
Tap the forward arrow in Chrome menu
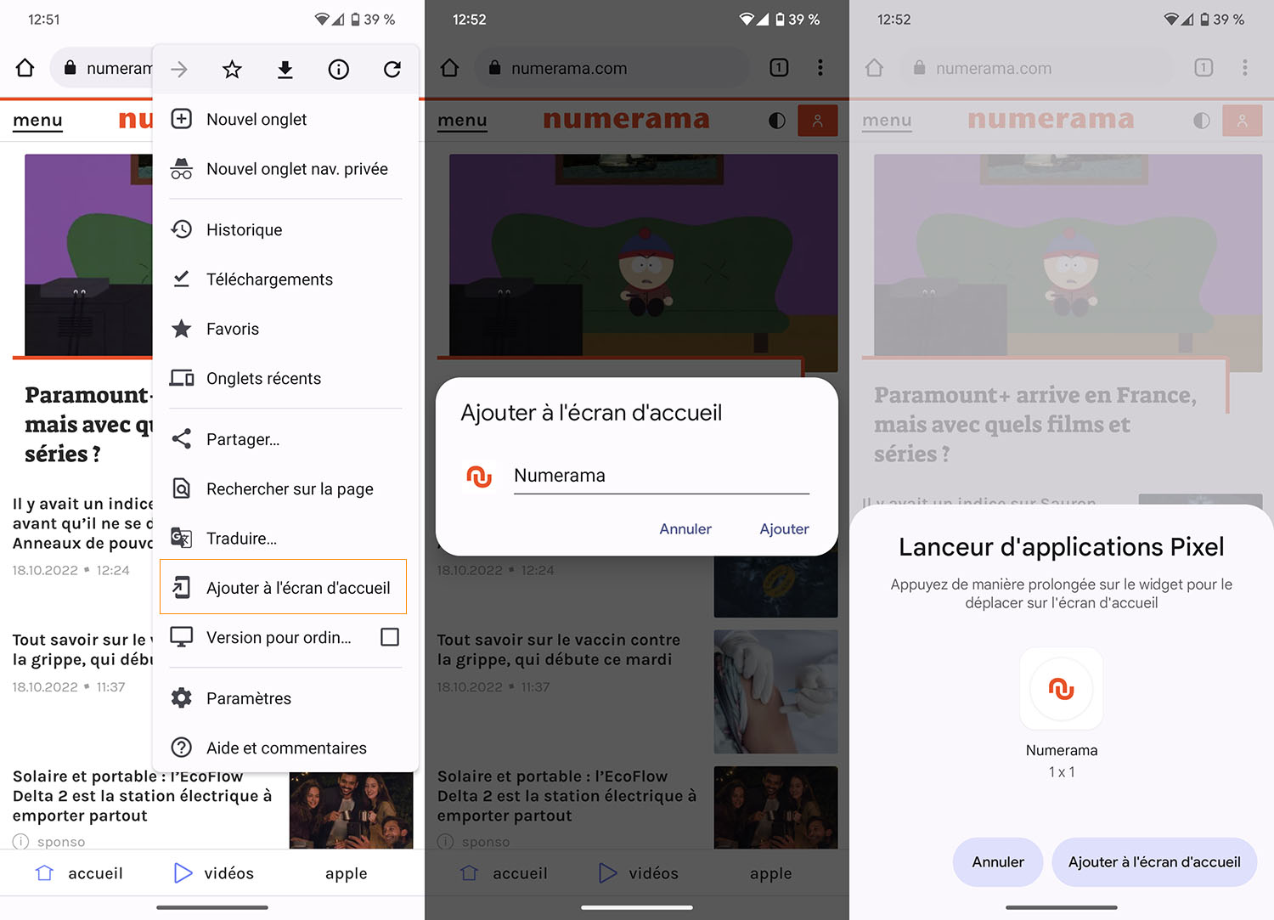tap(179, 70)
